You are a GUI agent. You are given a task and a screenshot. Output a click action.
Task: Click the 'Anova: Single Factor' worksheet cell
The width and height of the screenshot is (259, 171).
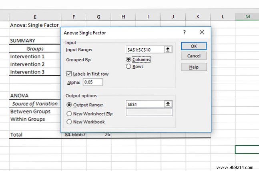(x=35, y=25)
